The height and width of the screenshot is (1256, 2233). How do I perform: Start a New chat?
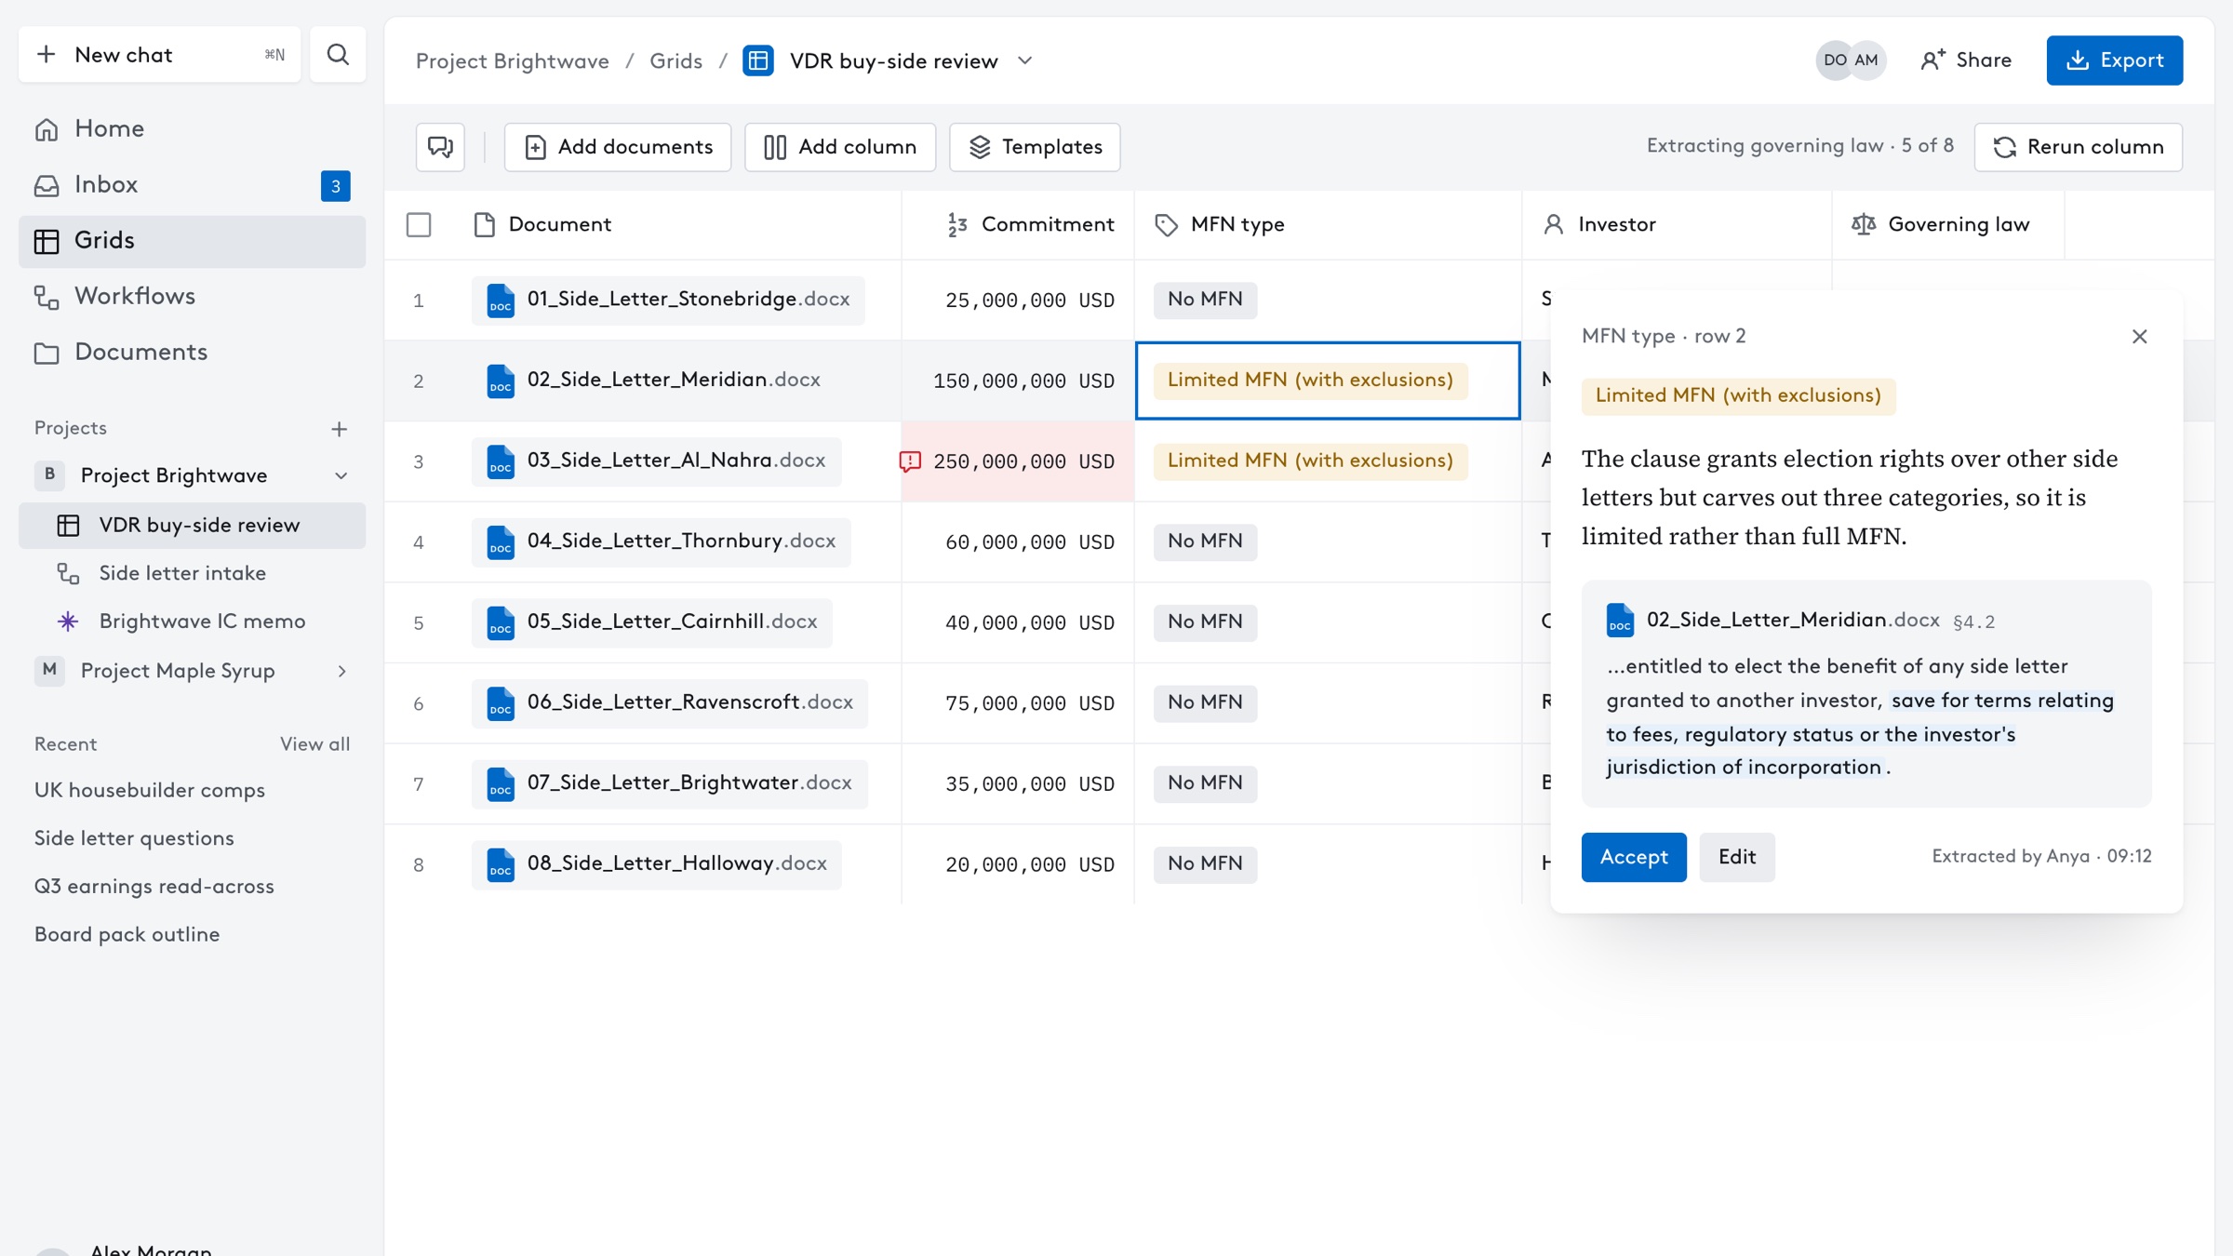pos(159,55)
